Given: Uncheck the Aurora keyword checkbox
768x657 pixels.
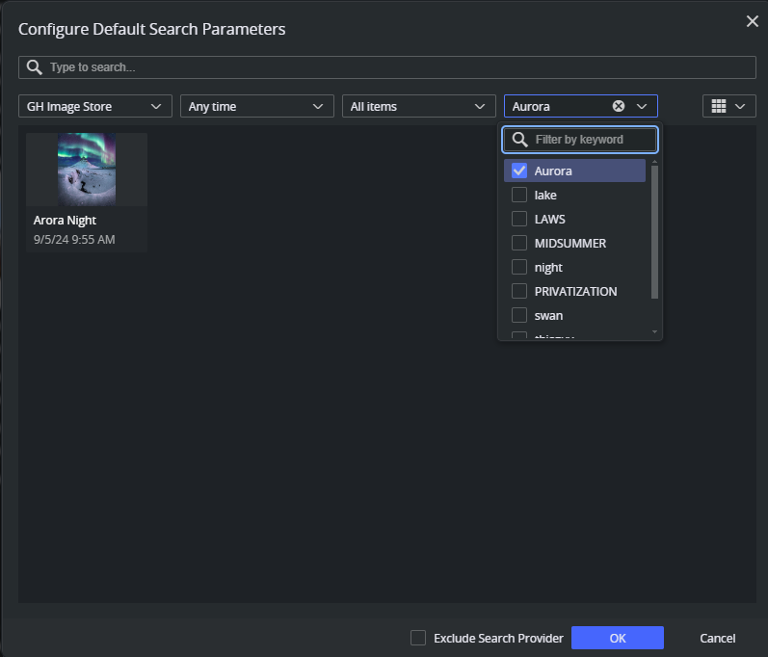Looking at the screenshot, I should pyautogui.click(x=519, y=171).
